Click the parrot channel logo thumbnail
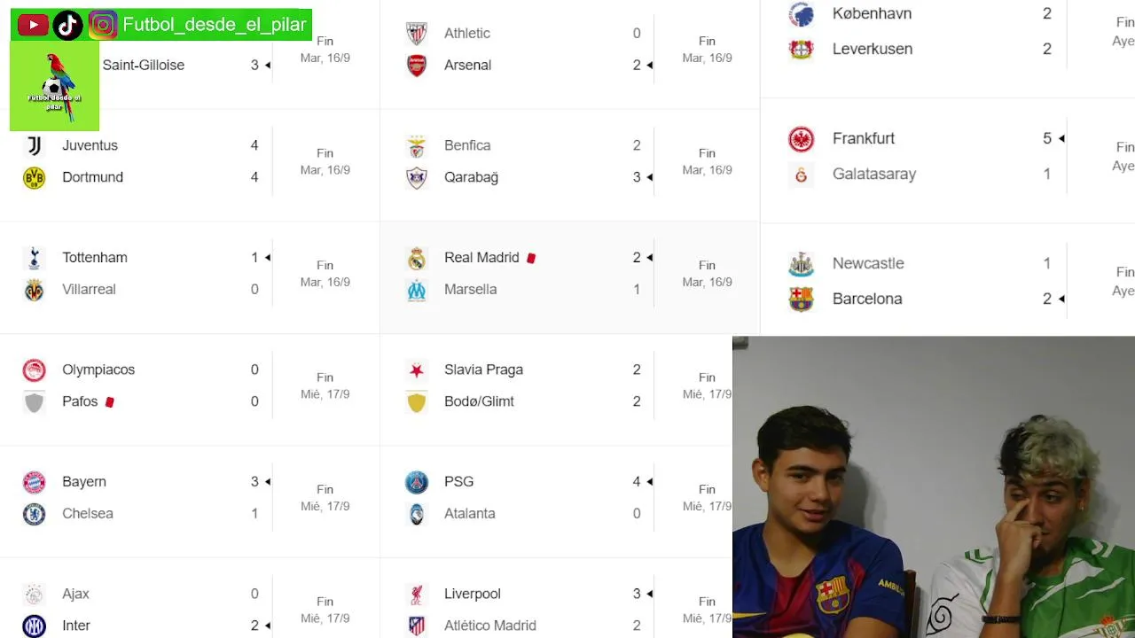Screen dimensions: 1135x638 click(54, 87)
